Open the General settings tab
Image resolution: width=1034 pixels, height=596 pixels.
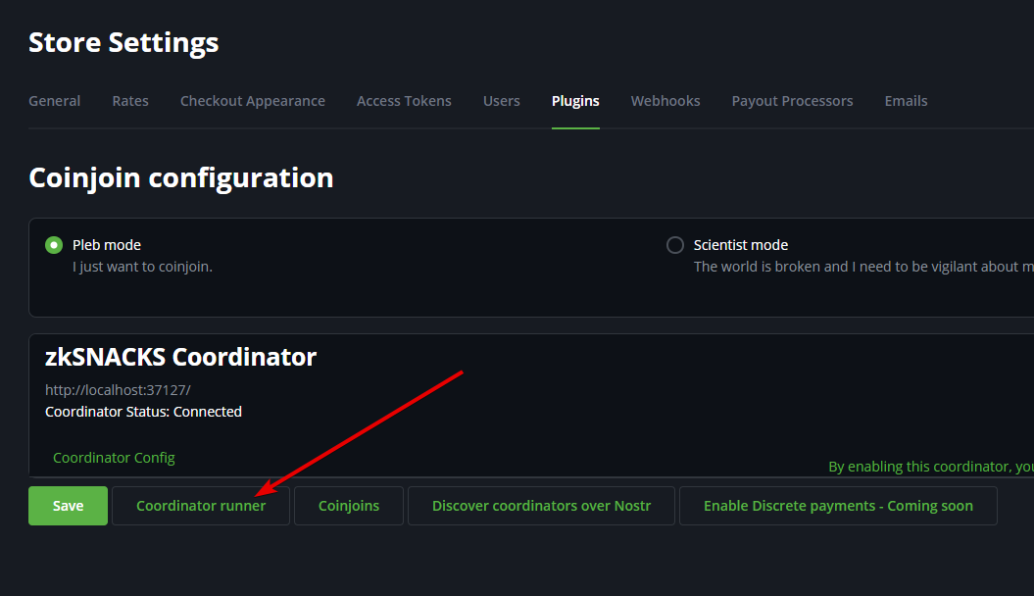[x=55, y=101]
